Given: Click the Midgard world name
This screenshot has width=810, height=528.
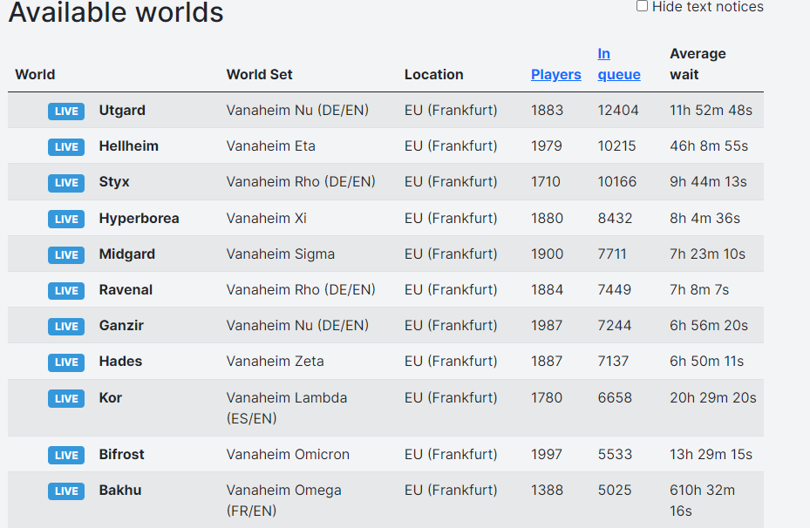Looking at the screenshot, I should [x=126, y=254].
